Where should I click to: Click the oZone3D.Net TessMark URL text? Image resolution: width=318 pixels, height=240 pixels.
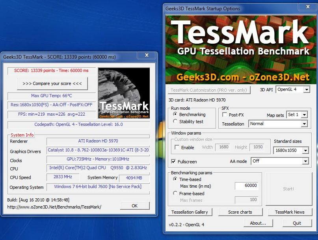54,207
